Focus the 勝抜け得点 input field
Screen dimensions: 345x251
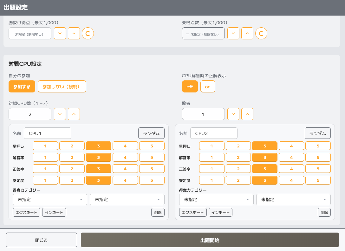point(30,33)
